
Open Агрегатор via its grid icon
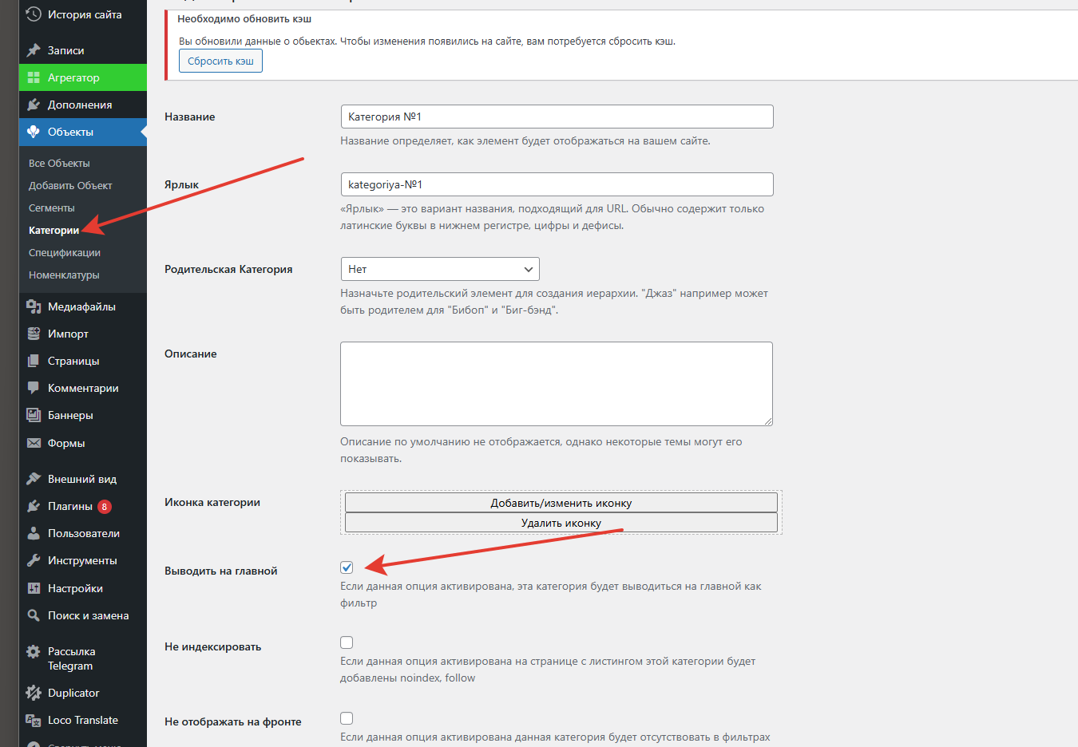[x=34, y=77]
